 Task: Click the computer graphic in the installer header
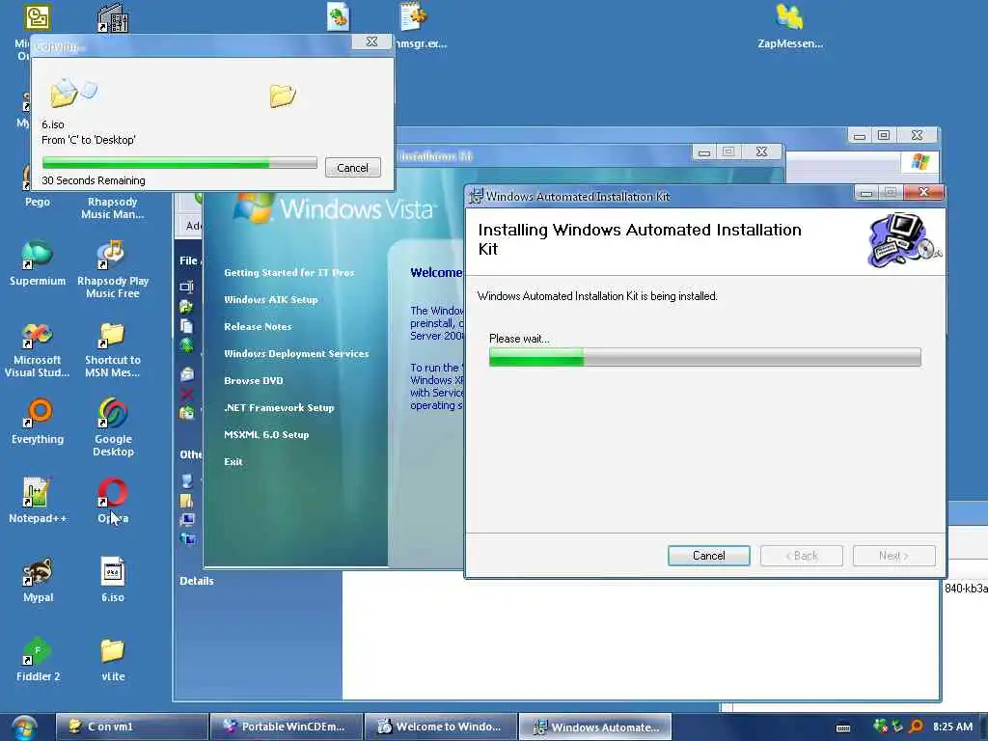pyautogui.click(x=904, y=240)
